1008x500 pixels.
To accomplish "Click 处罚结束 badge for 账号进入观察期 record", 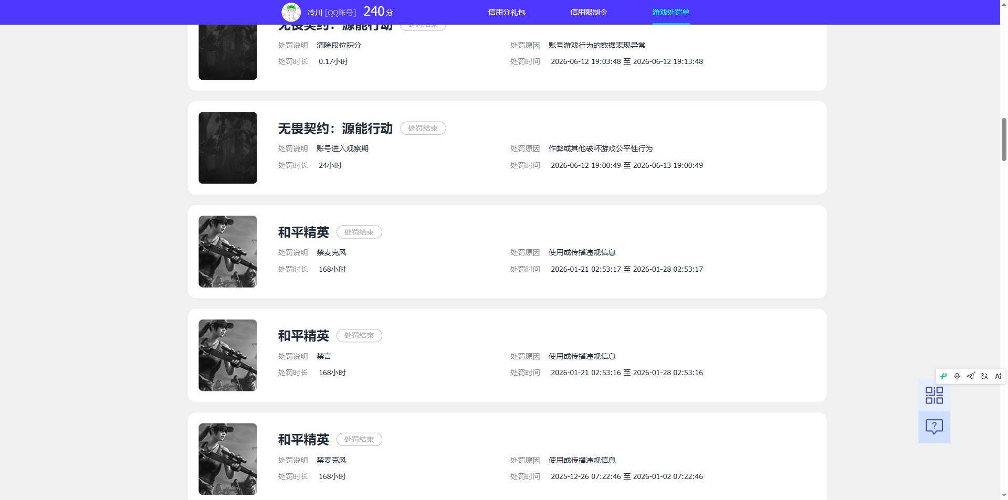I will (423, 128).
